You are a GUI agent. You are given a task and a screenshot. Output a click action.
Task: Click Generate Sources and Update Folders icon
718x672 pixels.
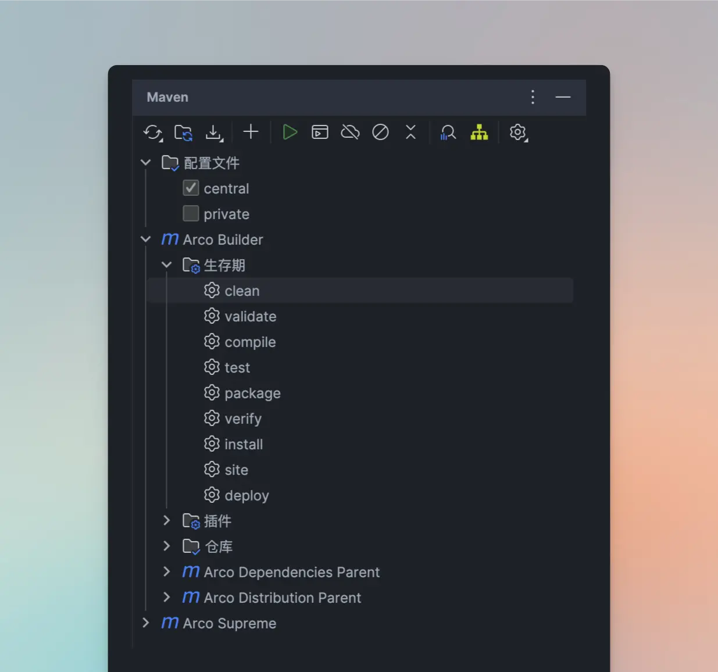tap(184, 133)
